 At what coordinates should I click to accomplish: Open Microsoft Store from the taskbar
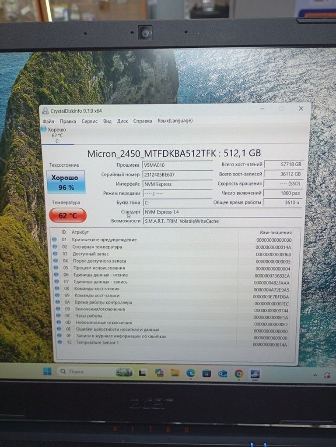[206, 373]
